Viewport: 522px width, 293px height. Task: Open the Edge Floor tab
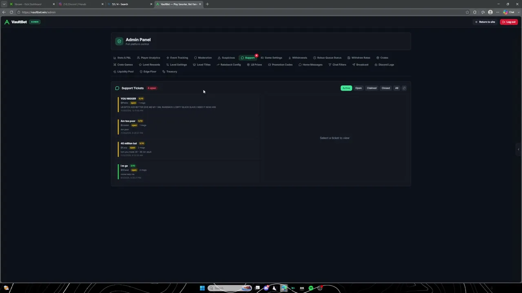[x=148, y=72]
